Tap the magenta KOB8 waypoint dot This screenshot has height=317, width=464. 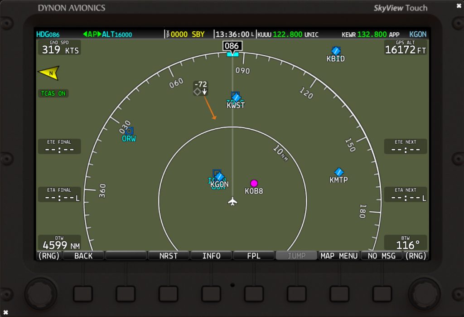coord(254,183)
